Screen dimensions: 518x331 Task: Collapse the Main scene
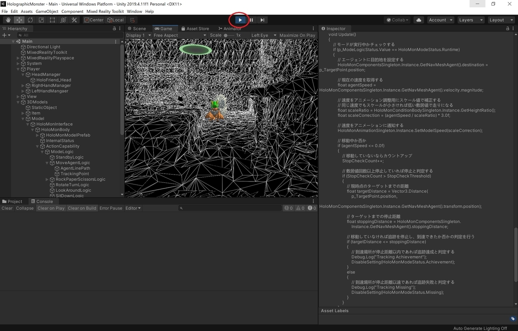(13, 41)
